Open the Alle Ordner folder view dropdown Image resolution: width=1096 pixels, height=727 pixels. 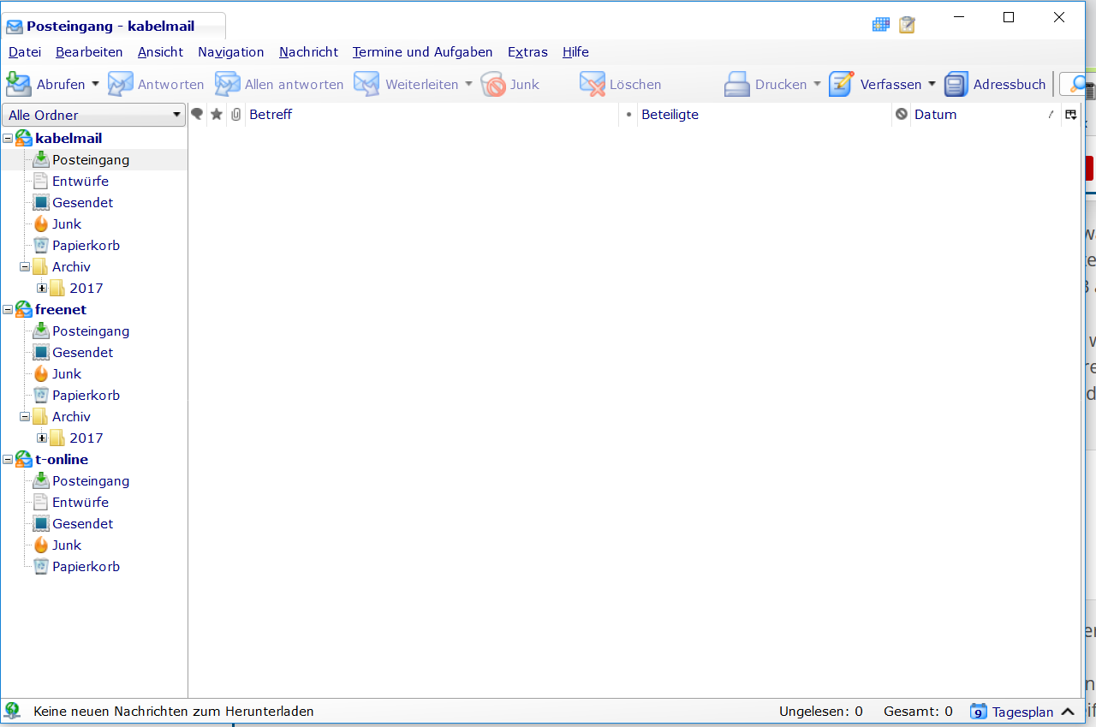[93, 115]
